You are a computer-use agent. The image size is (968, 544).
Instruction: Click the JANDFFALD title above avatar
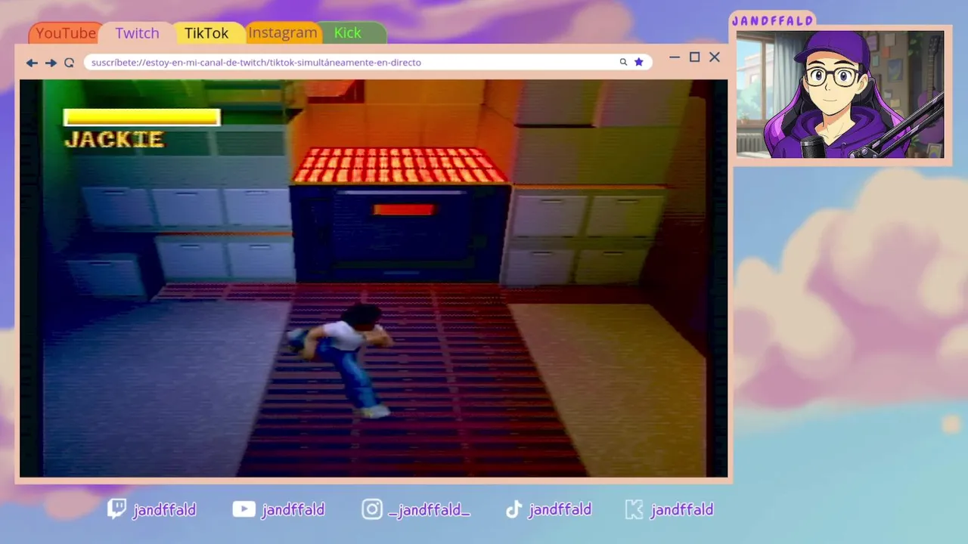pos(773,21)
